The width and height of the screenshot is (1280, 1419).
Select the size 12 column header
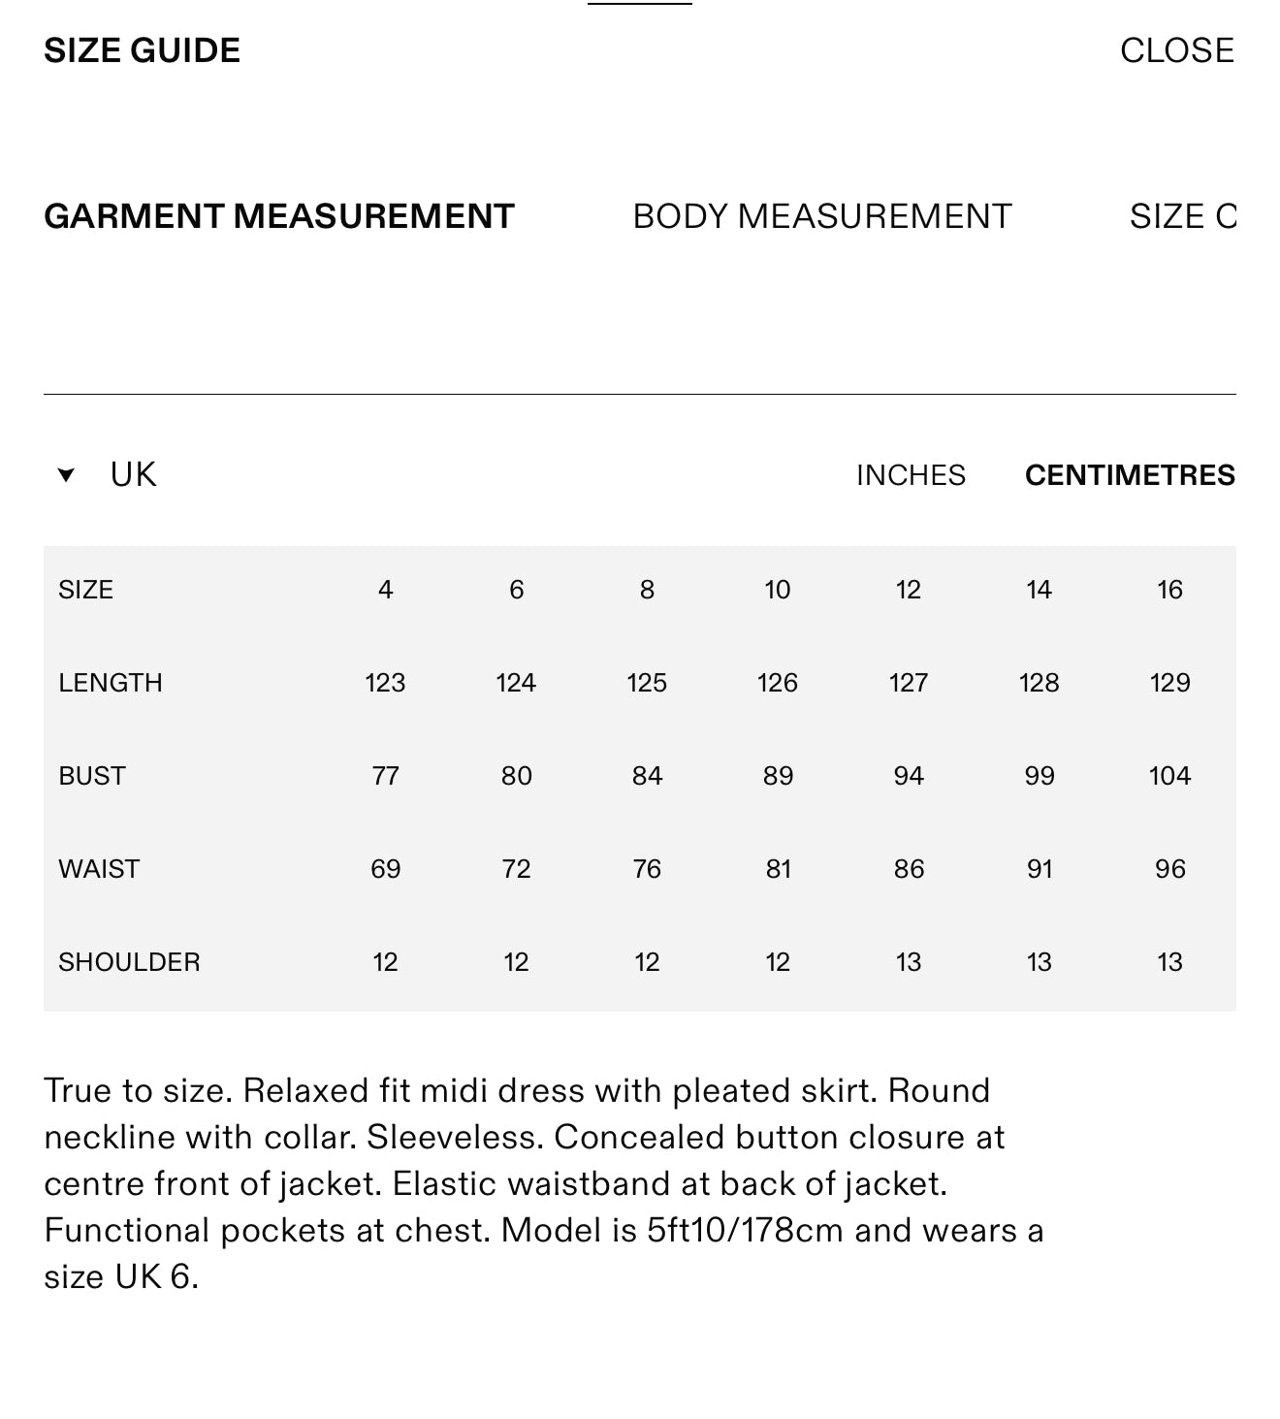909,590
